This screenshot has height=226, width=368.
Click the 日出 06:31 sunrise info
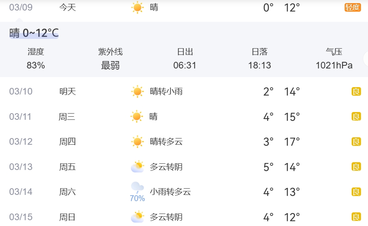[x=185, y=59]
